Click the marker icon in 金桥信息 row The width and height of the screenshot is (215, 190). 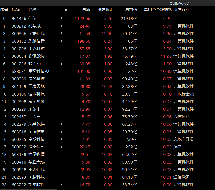pos(61,132)
